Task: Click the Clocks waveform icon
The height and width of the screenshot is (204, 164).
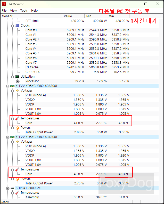Action: tap(17, 26)
